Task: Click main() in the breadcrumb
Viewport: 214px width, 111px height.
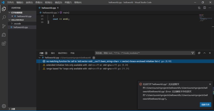Action: (x=66, y=12)
